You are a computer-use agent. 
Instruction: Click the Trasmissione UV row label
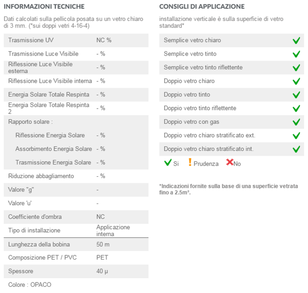tap(31, 40)
